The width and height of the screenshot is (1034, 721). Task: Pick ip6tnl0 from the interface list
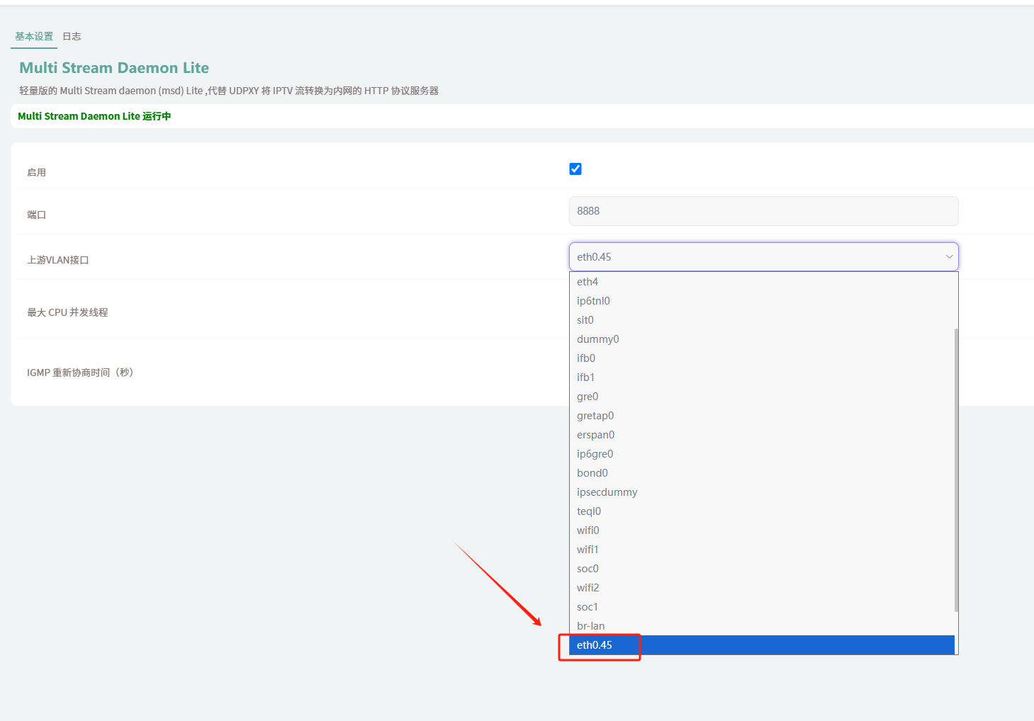pyautogui.click(x=593, y=301)
